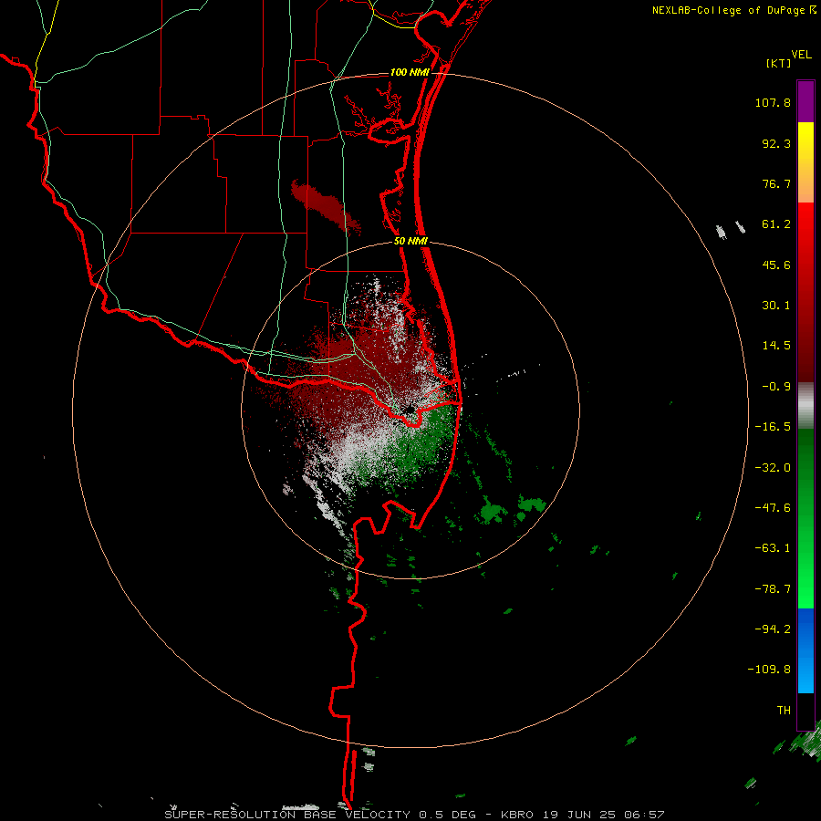Screen dimensions: 821x821
Task: Click the -16.5 velocity scale value
Action: 773,427
